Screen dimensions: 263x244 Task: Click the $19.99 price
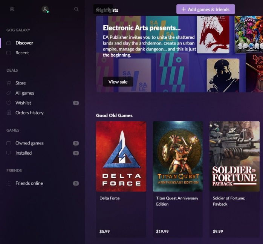[x=162, y=232]
